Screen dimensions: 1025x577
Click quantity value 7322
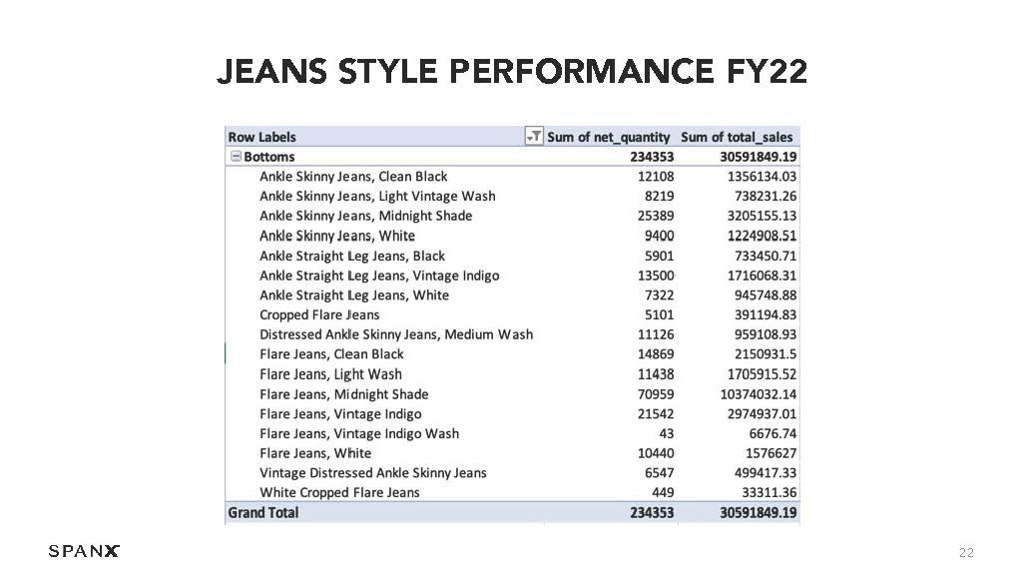(659, 295)
